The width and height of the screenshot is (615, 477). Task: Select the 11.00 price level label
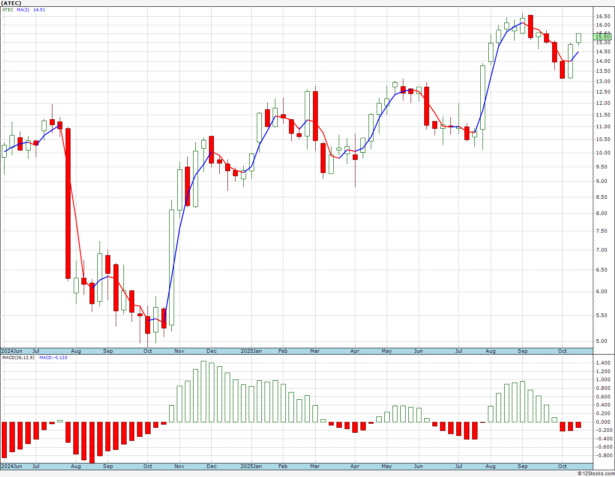tap(603, 127)
